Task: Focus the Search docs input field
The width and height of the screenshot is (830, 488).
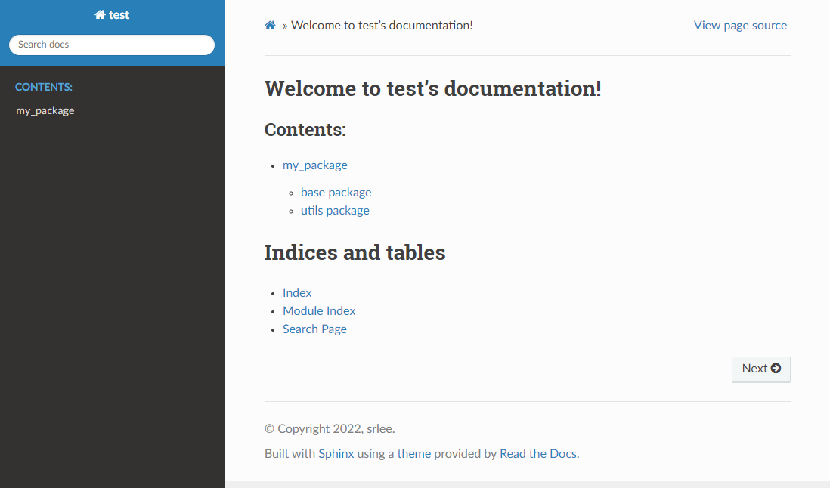Action: [112, 45]
